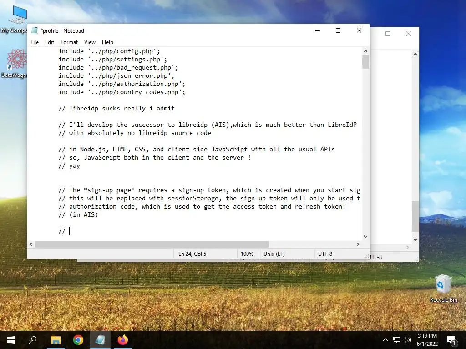Open Firefox from the taskbar
466x349 pixels.
[x=122, y=340]
